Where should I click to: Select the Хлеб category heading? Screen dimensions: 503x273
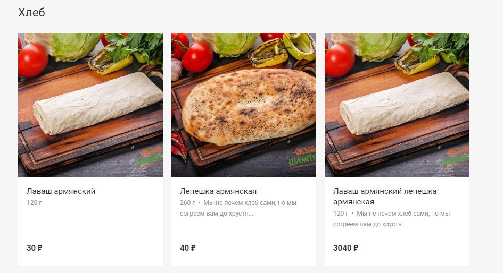31,13
